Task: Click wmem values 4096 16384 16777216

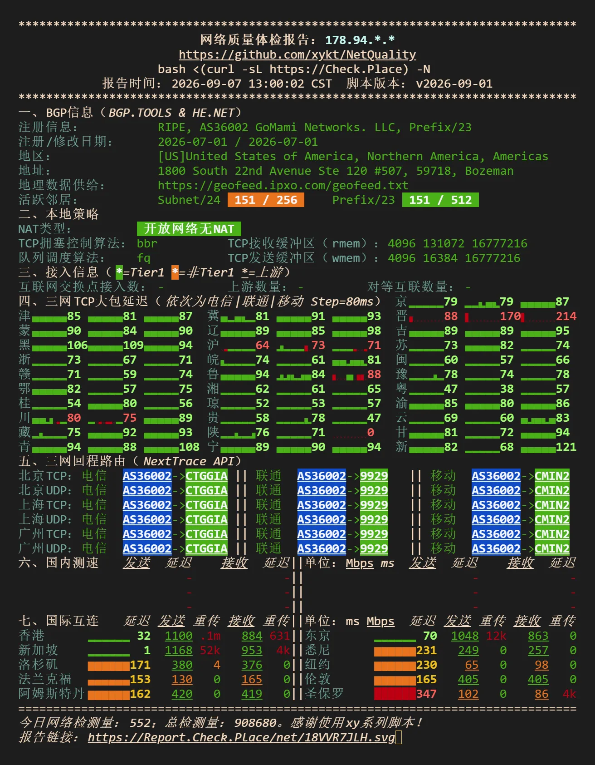Action: 454,258
